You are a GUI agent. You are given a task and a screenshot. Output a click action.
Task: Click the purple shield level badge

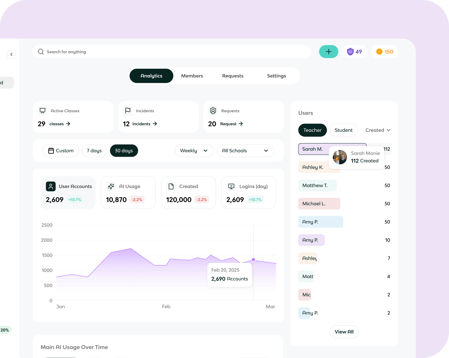pyautogui.click(x=350, y=52)
